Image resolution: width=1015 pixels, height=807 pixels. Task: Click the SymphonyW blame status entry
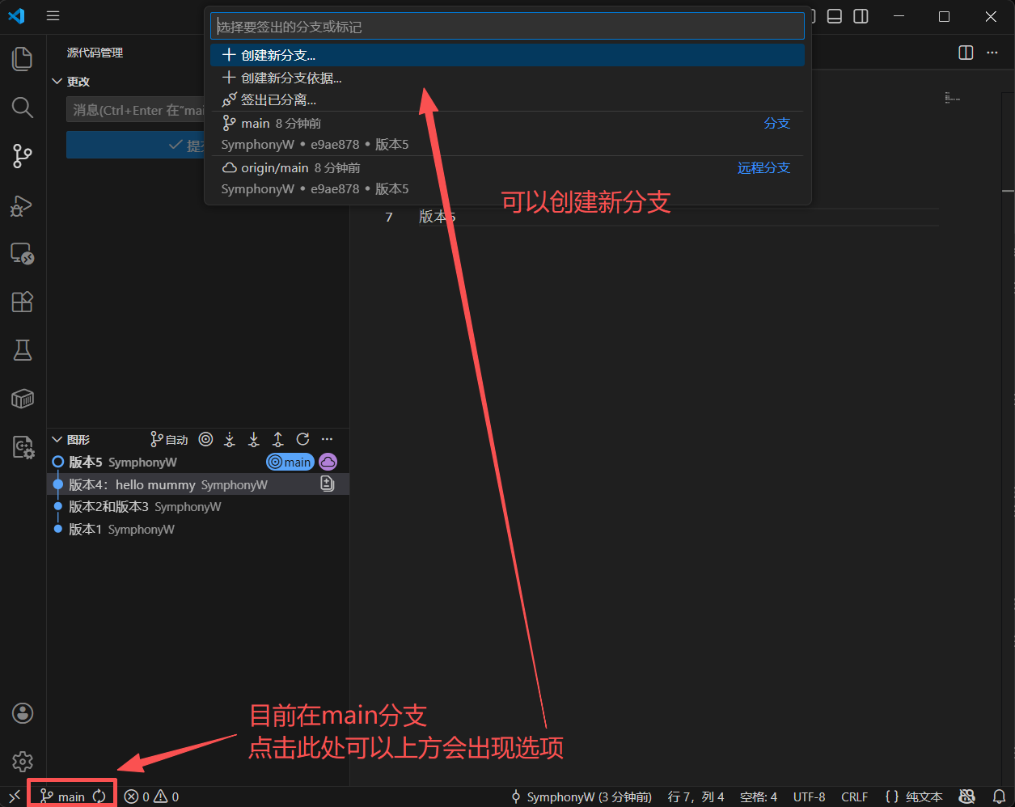click(581, 796)
